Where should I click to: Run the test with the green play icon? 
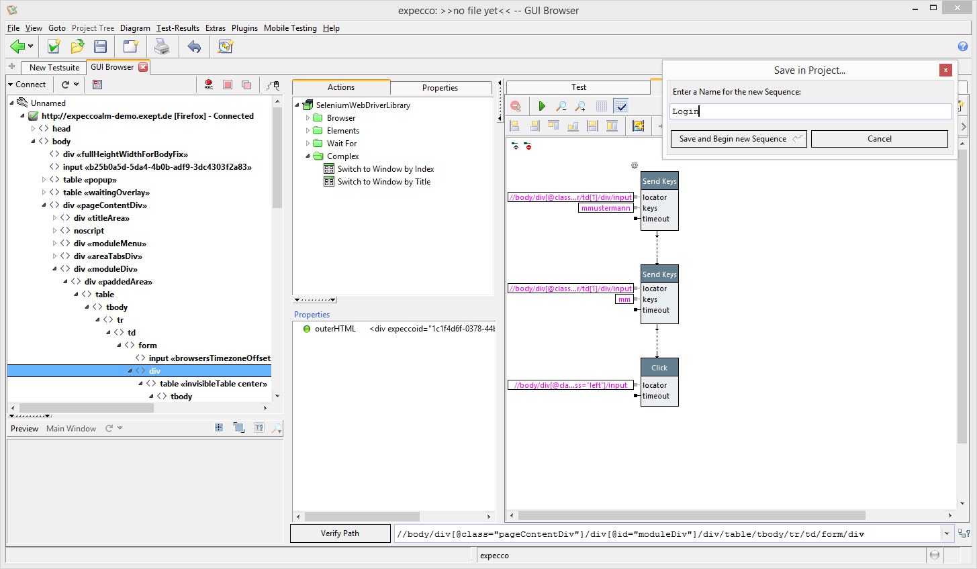click(x=542, y=106)
